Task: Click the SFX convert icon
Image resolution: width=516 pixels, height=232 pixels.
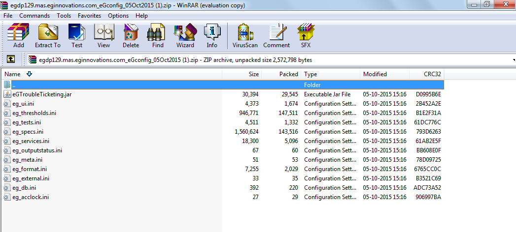Action: pos(306,32)
